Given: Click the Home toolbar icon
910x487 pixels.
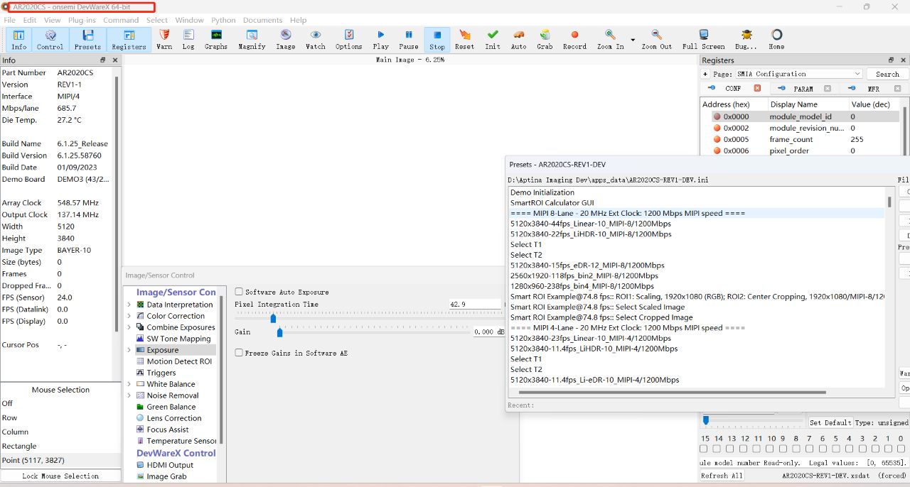Looking at the screenshot, I should (x=776, y=39).
